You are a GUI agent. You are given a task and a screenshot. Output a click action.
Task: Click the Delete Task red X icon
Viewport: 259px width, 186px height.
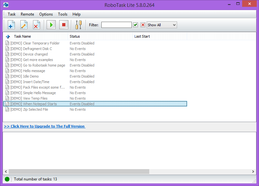(36, 25)
